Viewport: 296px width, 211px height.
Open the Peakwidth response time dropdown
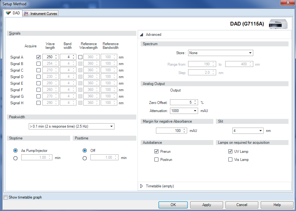coord(112,126)
